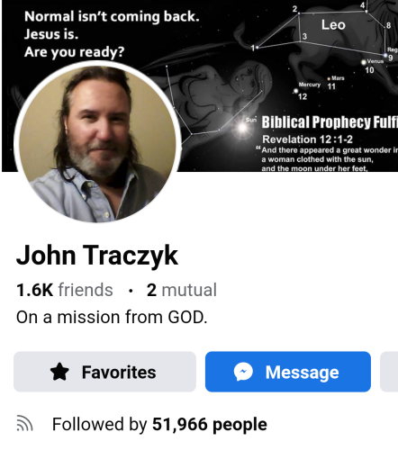This screenshot has height=450, width=398.
Task: Click the Favorites button label
Action: (x=119, y=373)
